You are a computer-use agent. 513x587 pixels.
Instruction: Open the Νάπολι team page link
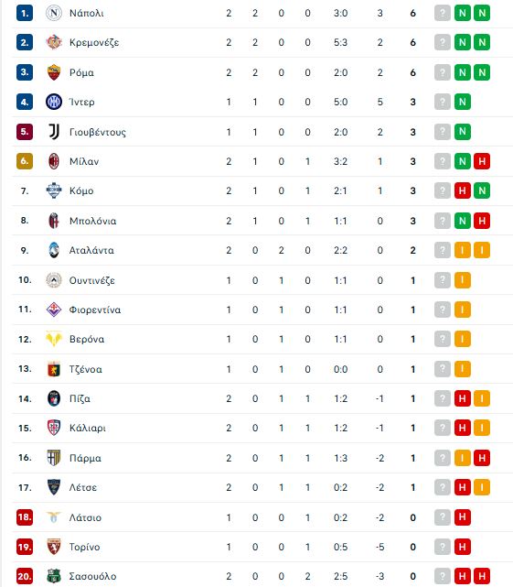point(86,13)
